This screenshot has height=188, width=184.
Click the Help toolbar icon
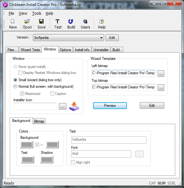tap(102, 21)
